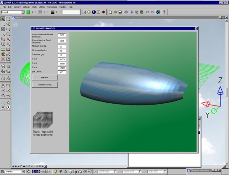Click the Preview button

click(x=45, y=78)
